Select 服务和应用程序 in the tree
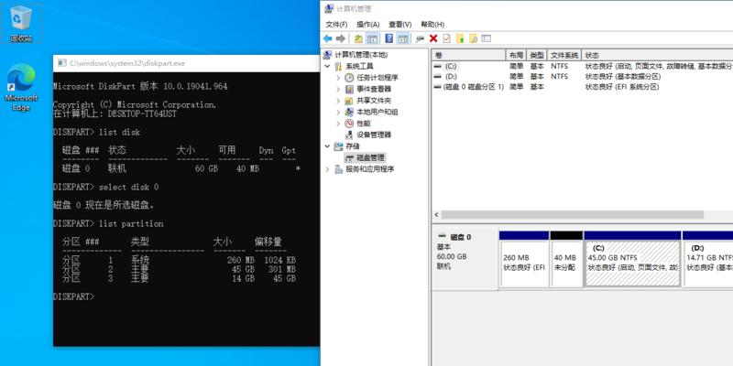This screenshot has height=366, width=733. coord(370,169)
